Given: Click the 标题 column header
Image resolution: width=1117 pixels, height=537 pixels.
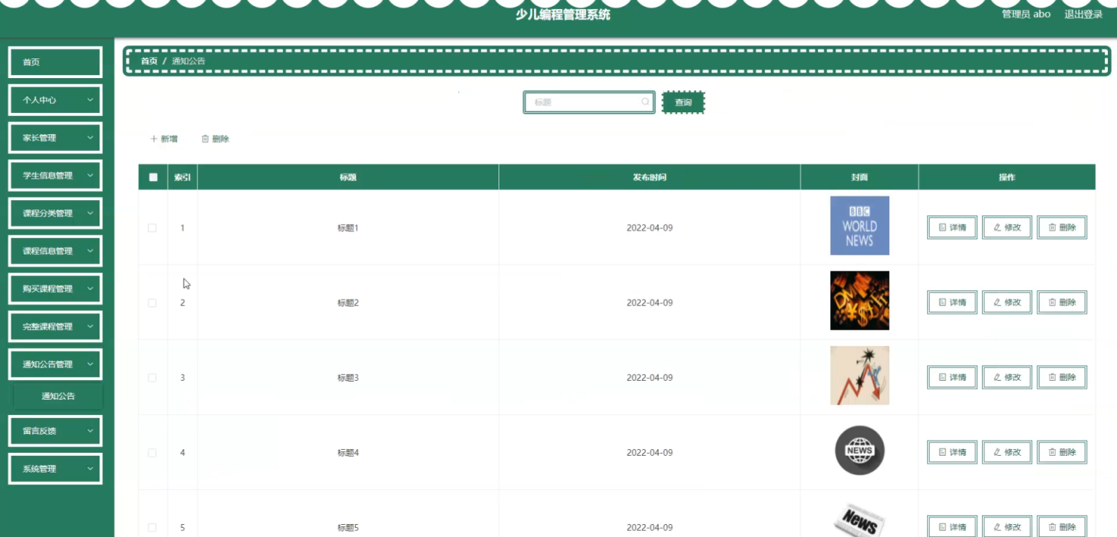Looking at the screenshot, I should point(348,177).
